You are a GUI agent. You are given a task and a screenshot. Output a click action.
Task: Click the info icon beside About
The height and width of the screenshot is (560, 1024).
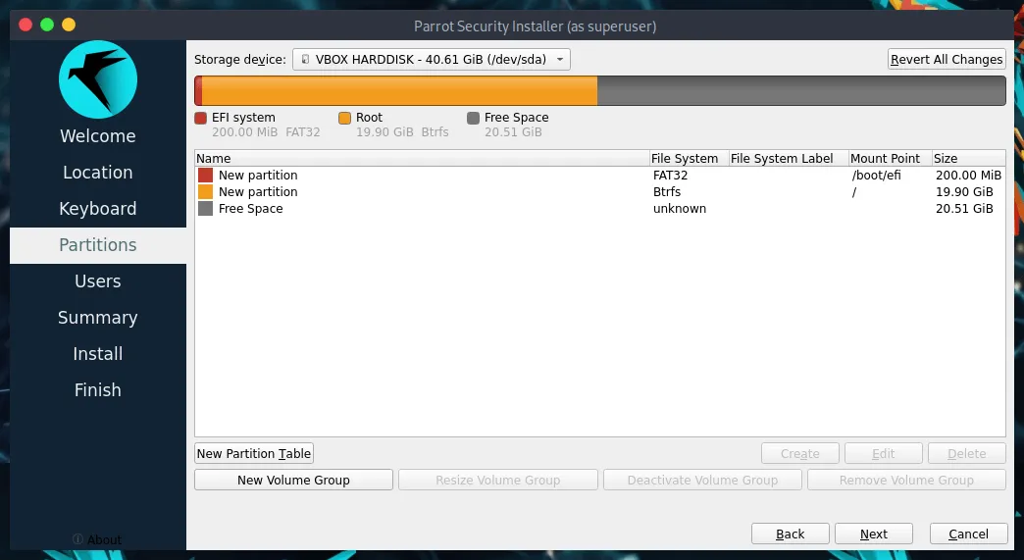coord(77,539)
